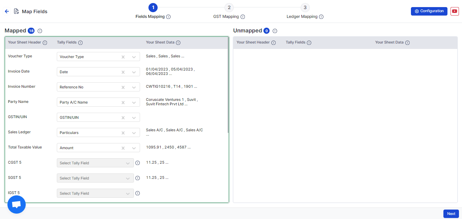Click info icon beside mapped Your Sheet Header
This screenshot has height=219, width=462.
(45, 43)
